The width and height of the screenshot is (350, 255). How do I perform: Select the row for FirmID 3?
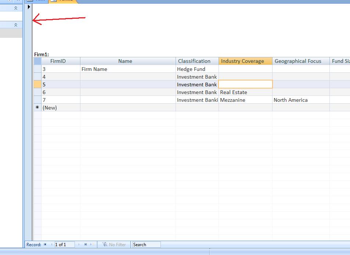(37, 69)
